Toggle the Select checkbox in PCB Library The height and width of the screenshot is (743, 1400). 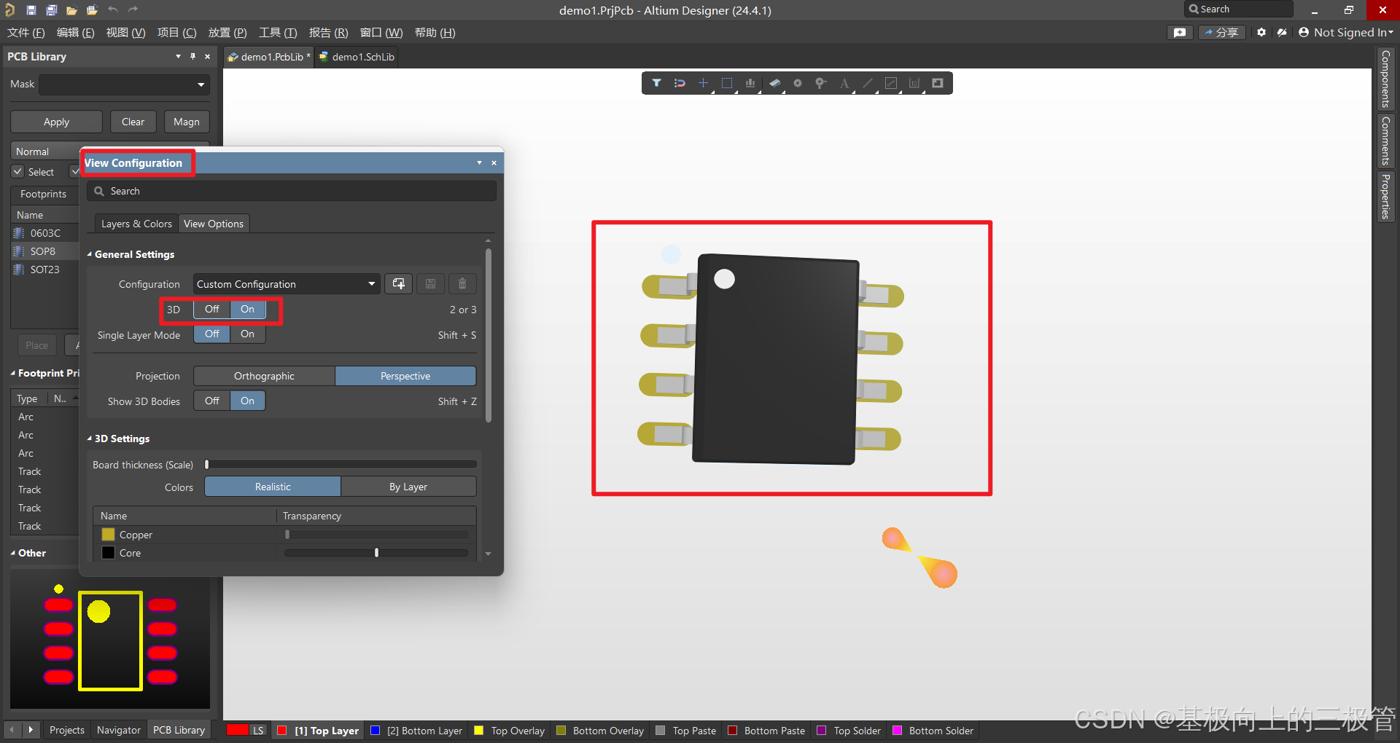tap(18, 172)
